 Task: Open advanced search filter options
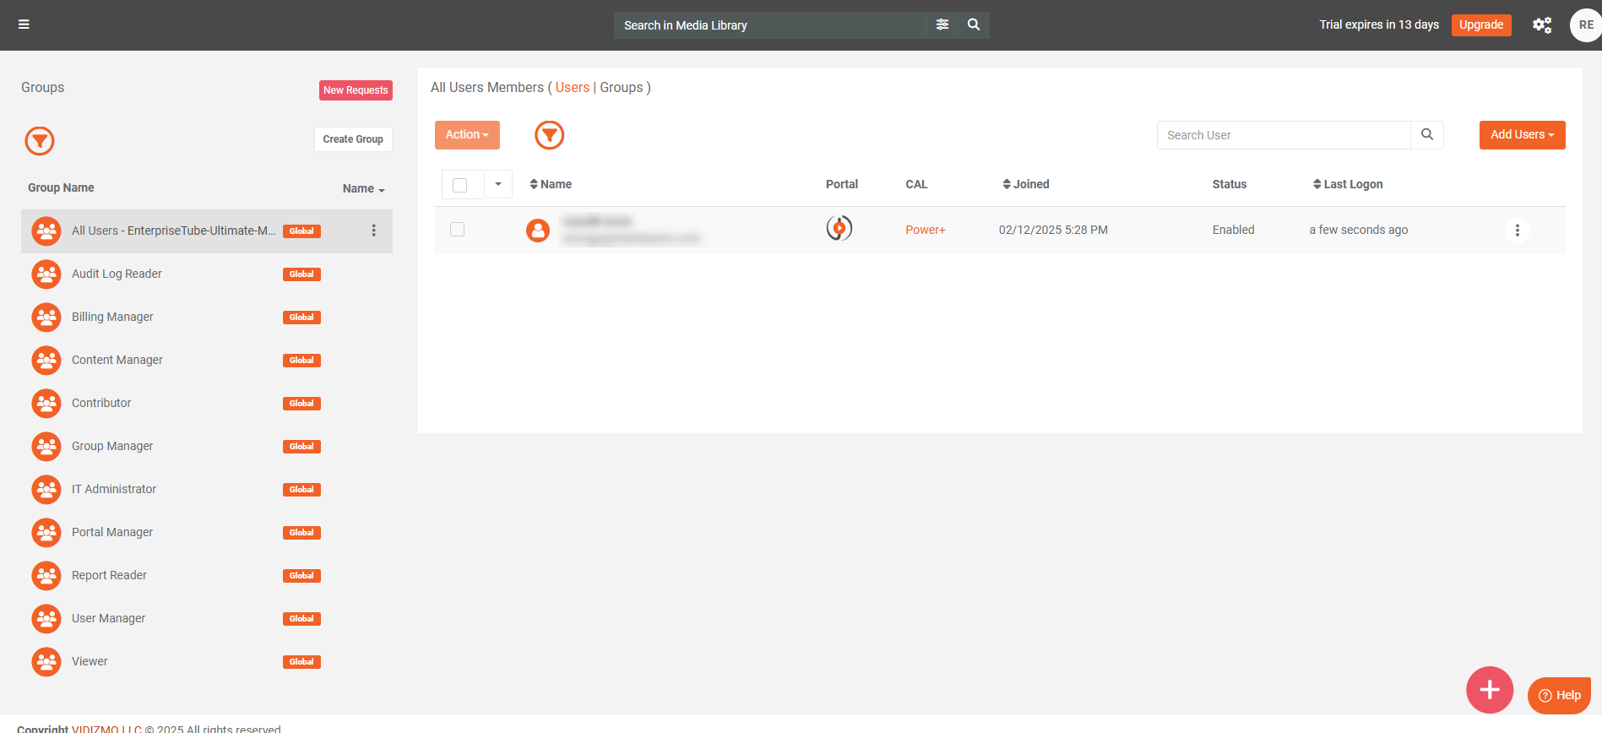[x=942, y=24]
